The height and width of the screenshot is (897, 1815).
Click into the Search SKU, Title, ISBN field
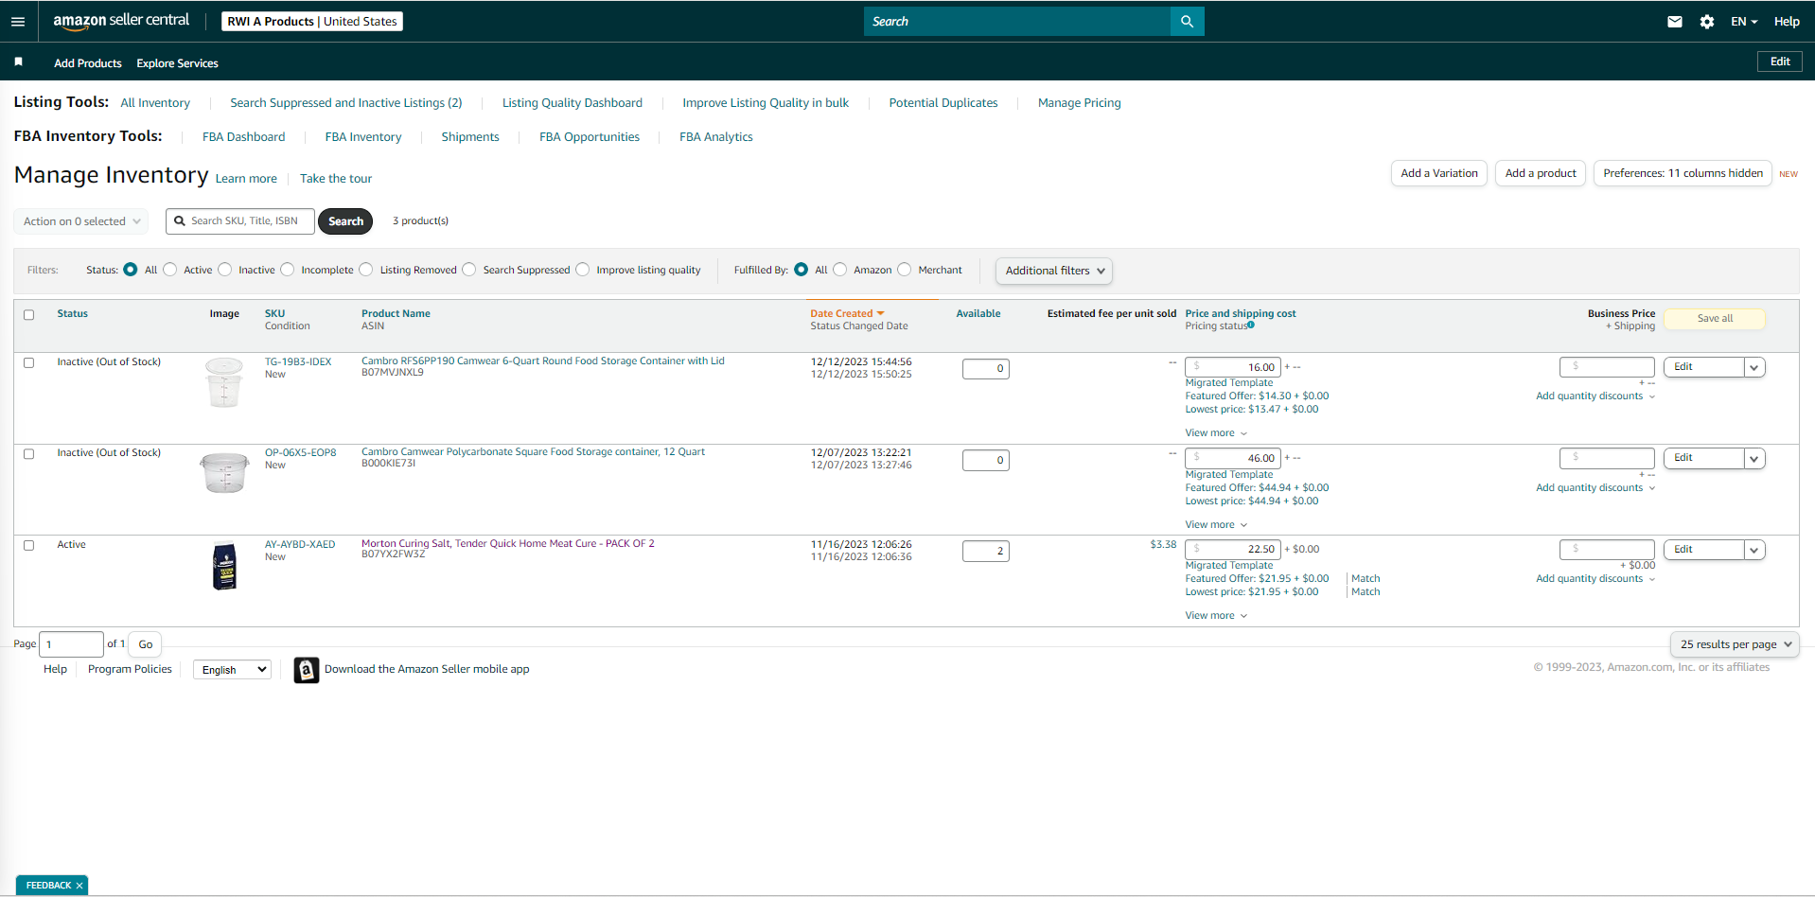coord(240,221)
